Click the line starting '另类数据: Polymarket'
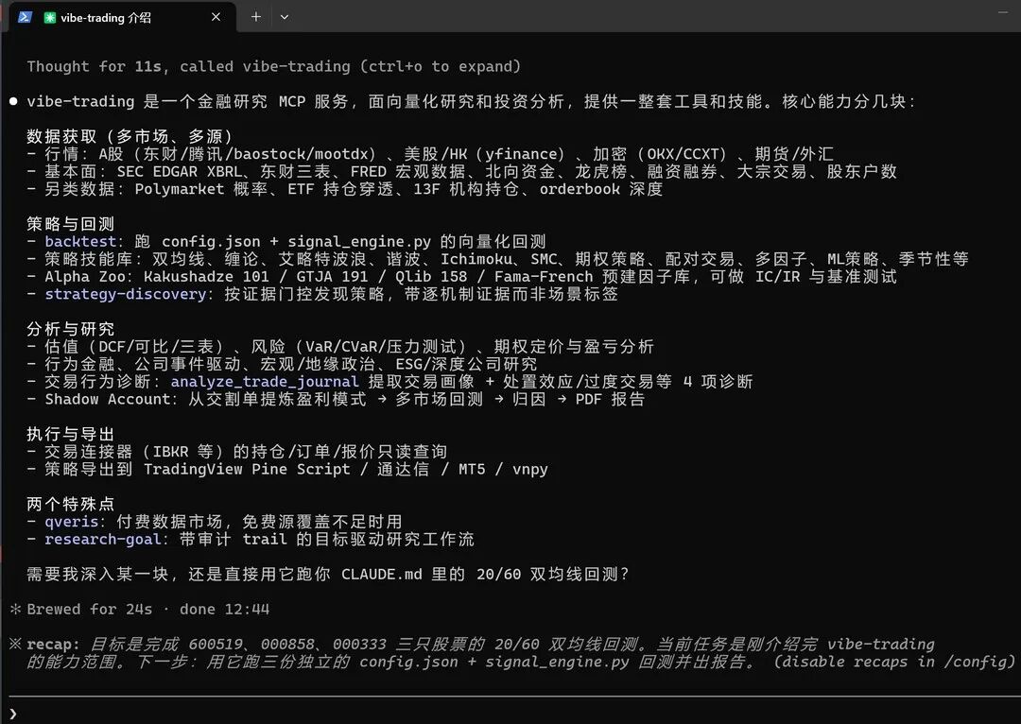 [344, 189]
